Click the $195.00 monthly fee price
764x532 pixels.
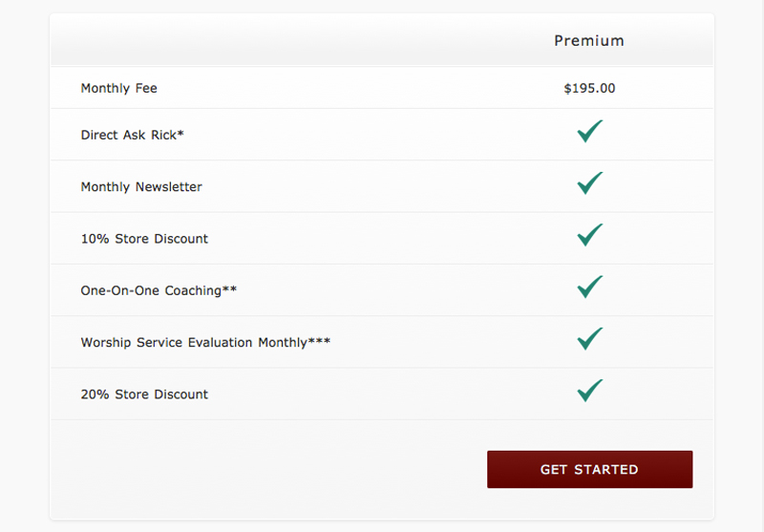click(589, 89)
